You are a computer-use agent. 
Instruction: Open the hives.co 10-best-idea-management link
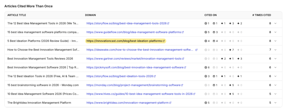pos(140,94)
